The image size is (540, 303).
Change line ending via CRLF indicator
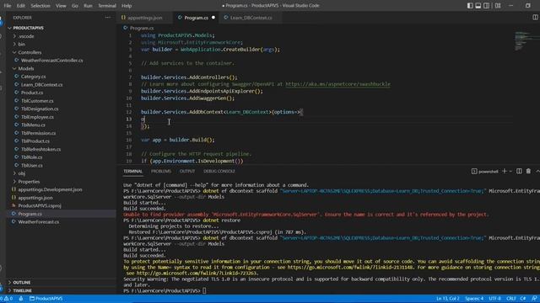[511, 299]
